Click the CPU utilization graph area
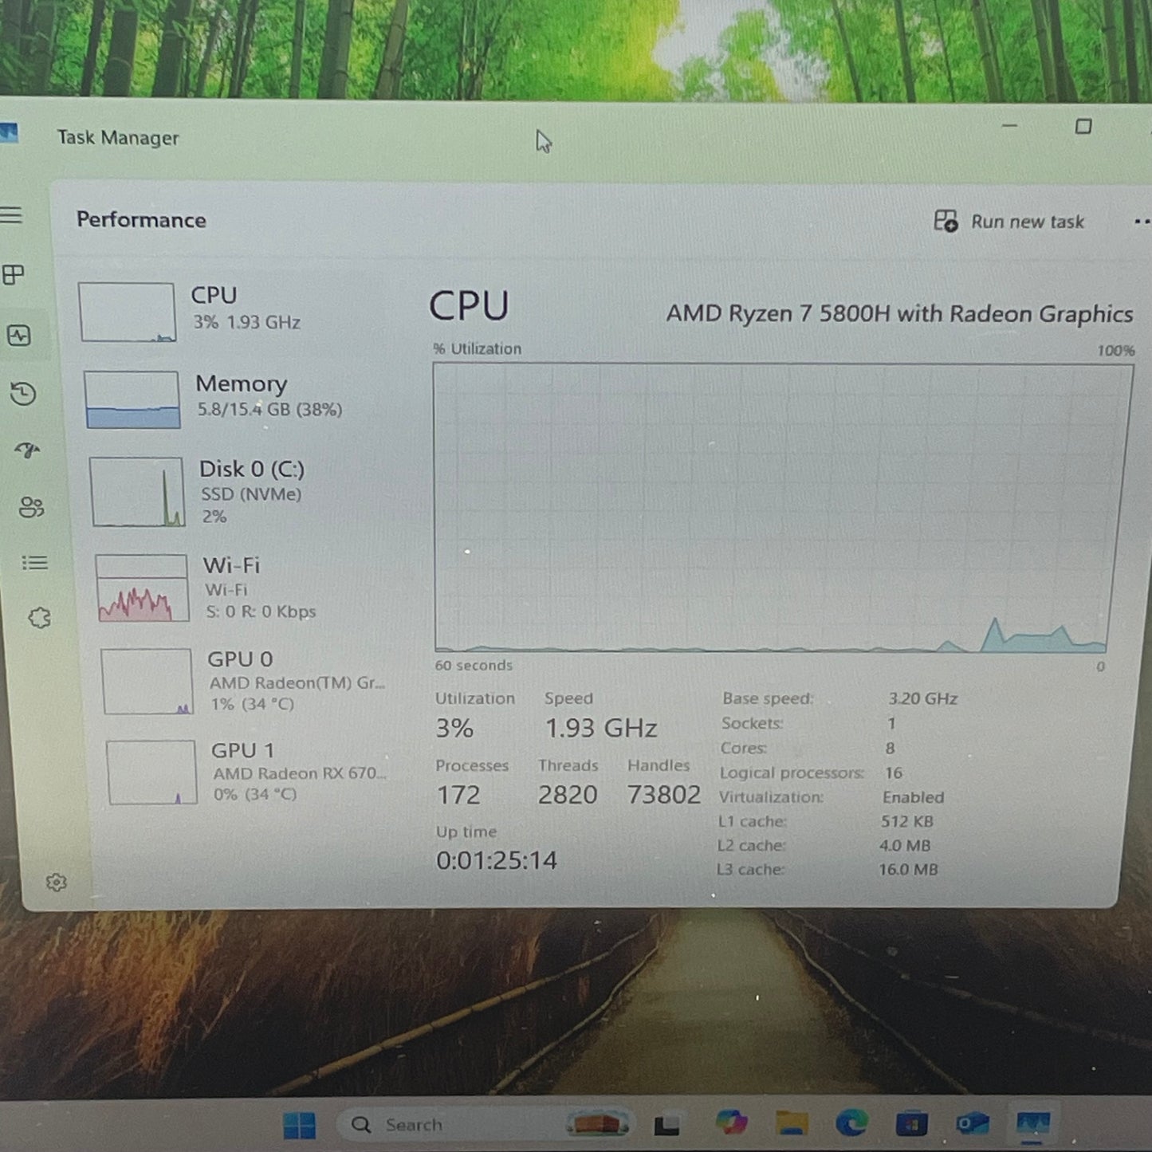The image size is (1152, 1152). (781, 508)
